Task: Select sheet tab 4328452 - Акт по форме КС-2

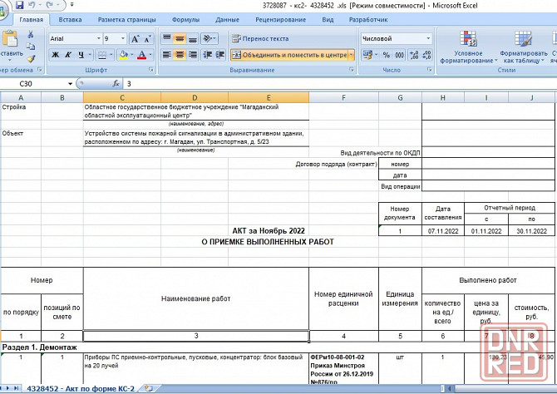Action: [80, 388]
